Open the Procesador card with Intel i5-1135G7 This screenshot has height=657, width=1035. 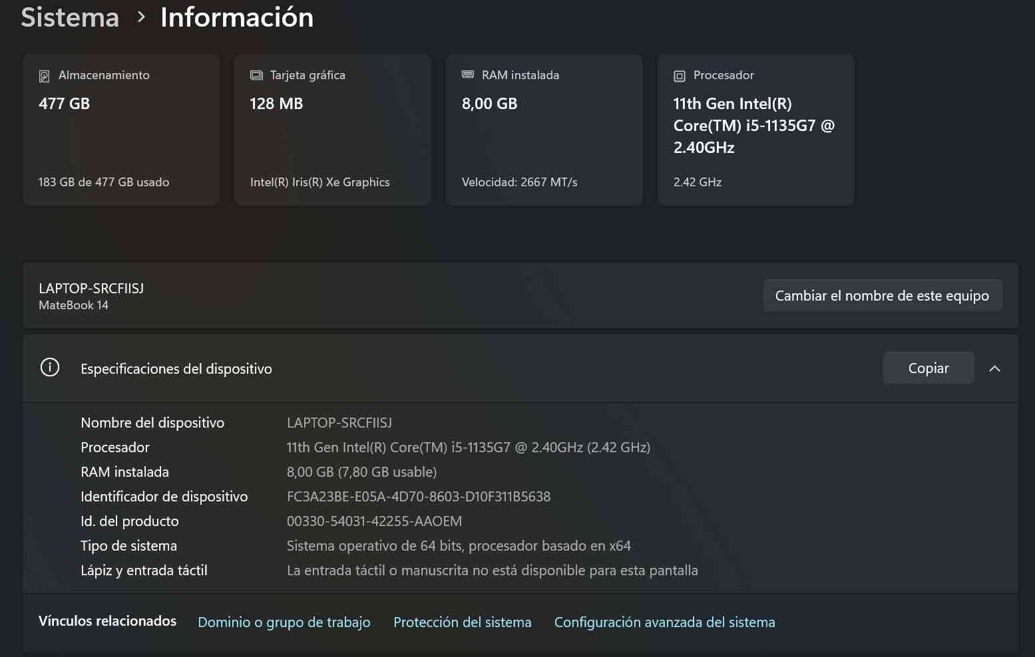755,130
